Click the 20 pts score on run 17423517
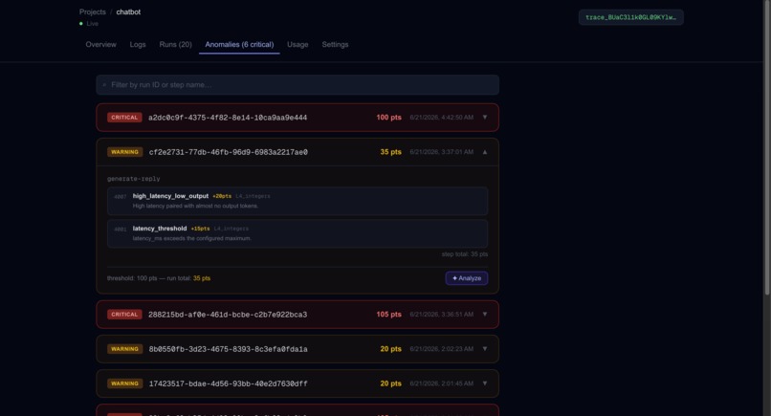The height and width of the screenshot is (416, 771). pyautogui.click(x=391, y=383)
